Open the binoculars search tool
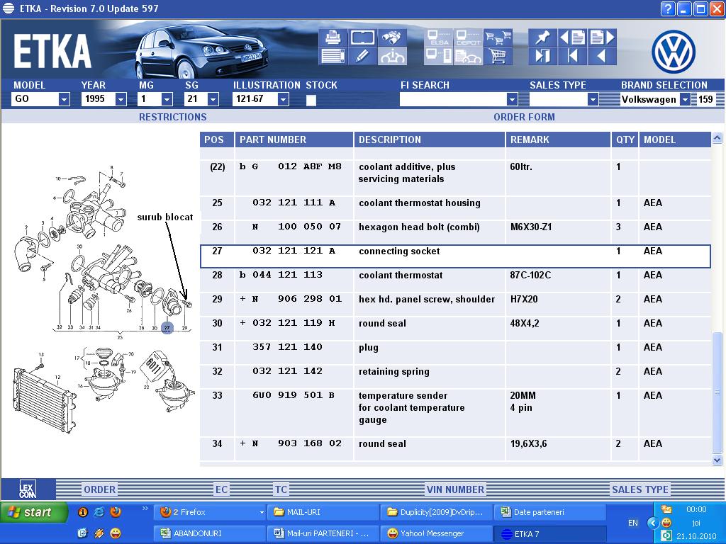The width and height of the screenshot is (726, 544). click(x=392, y=38)
